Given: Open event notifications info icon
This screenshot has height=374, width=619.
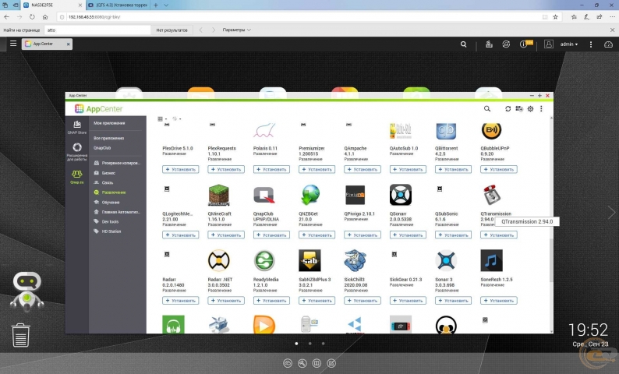Looking at the screenshot, I should pyautogui.click(x=525, y=44).
